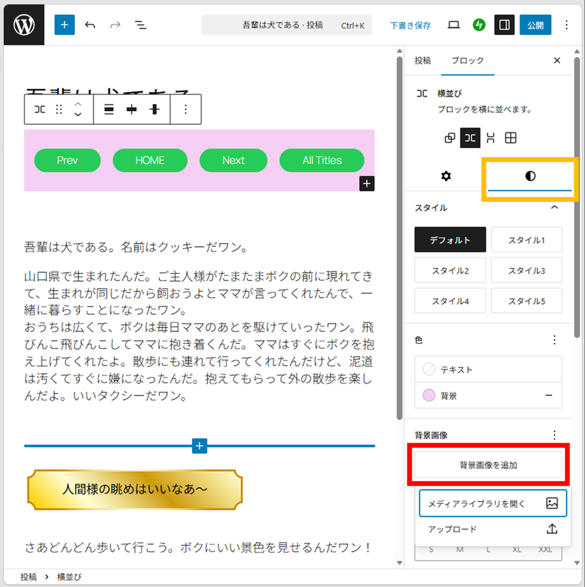
Task: Click the pink 背景 color swatch
Action: [430, 396]
